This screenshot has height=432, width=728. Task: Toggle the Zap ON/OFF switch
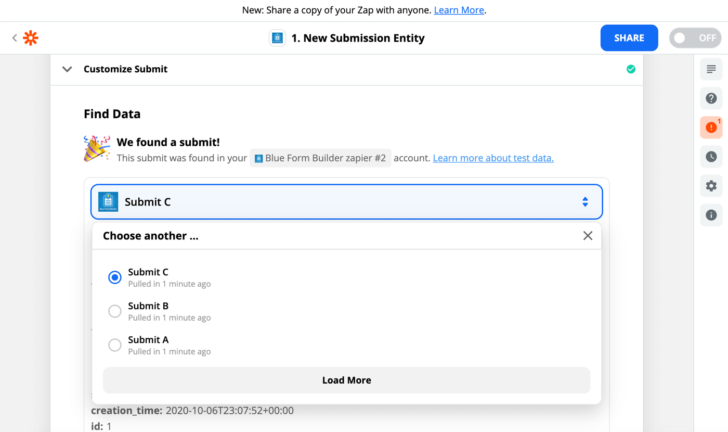tap(695, 37)
